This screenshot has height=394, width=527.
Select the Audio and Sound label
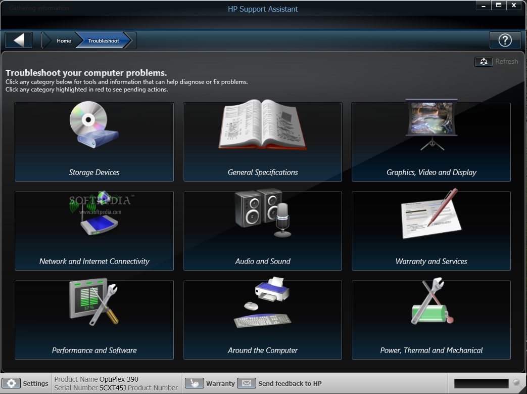point(263,261)
